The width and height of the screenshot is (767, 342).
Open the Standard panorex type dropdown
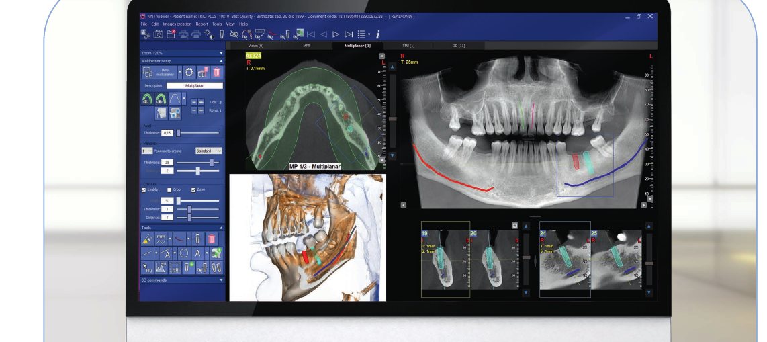(209, 151)
